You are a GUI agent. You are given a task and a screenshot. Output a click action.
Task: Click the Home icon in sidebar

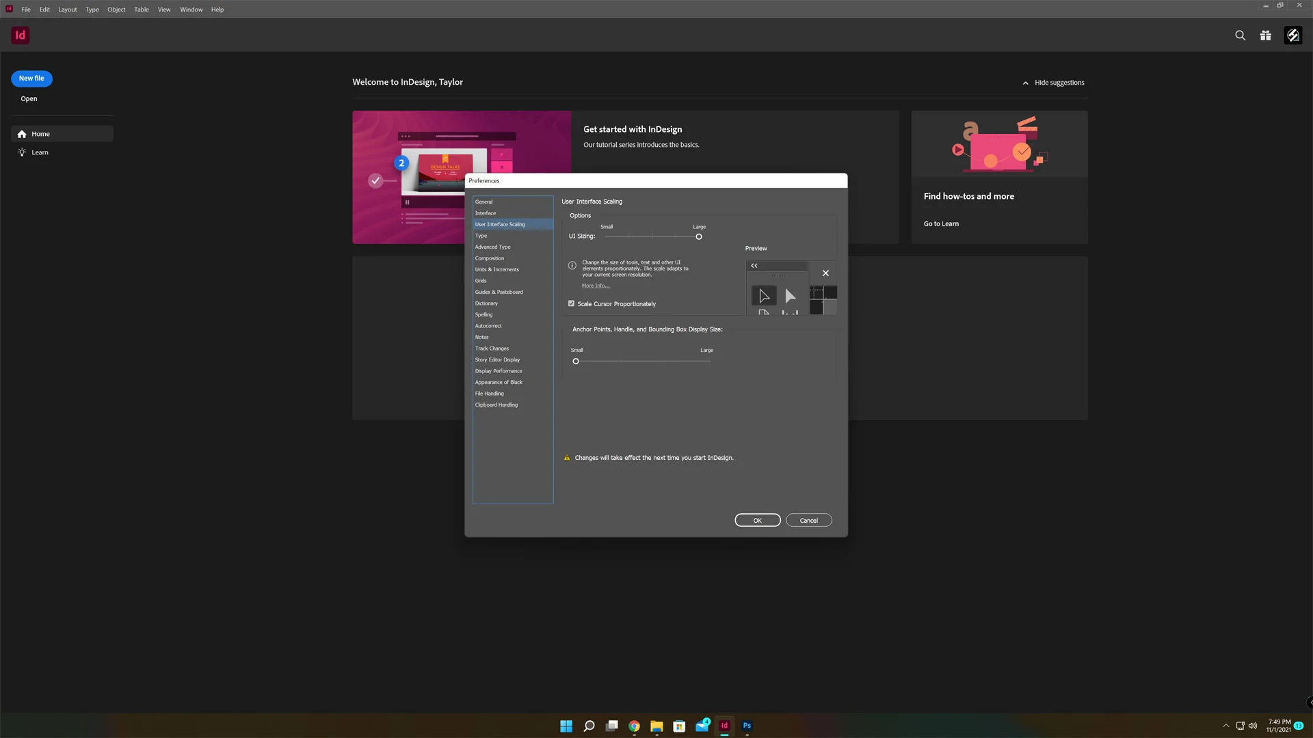(22, 134)
